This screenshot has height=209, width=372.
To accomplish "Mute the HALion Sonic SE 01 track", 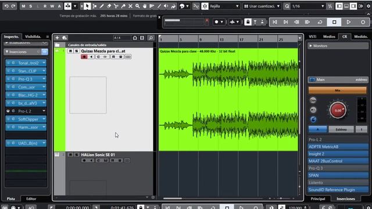I will coord(70,155).
